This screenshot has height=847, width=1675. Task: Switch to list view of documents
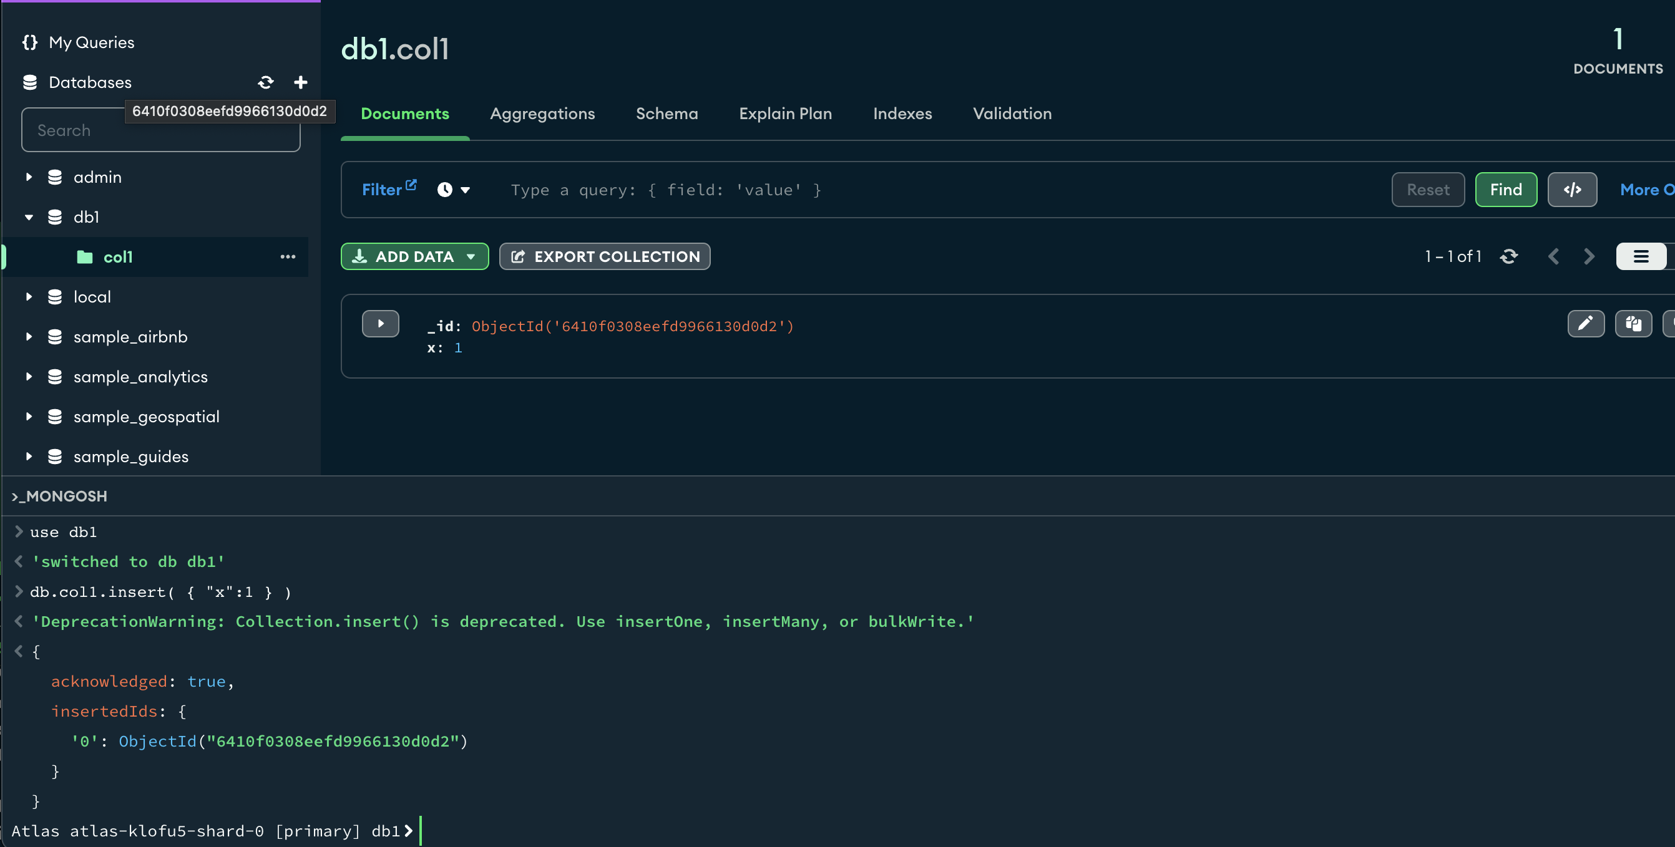click(1641, 257)
